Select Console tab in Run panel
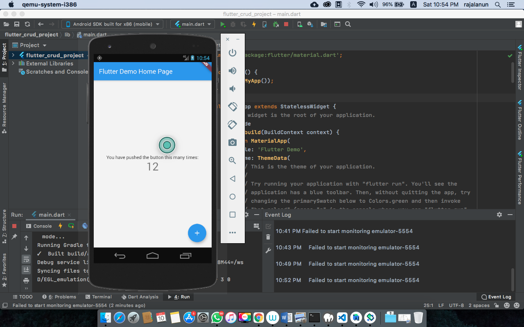The height and width of the screenshot is (327, 524). click(39, 226)
